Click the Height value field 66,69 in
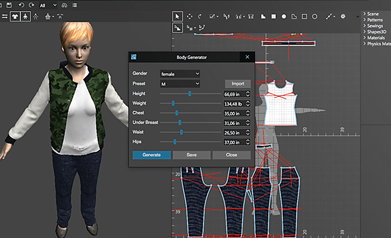Image resolution: width=391 pixels, height=238 pixels. point(237,94)
